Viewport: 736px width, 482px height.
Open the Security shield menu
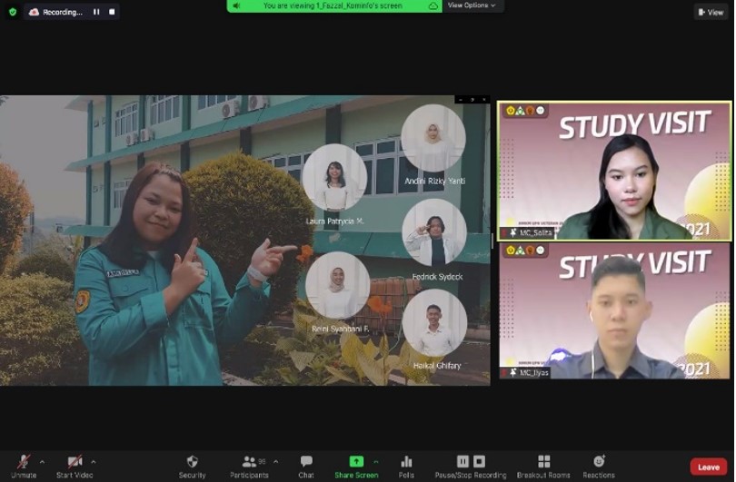click(x=192, y=467)
